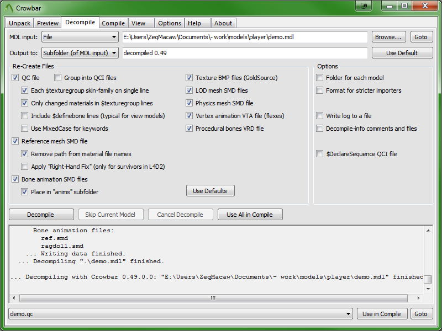Toggle Physics mesh SMD file checkbox
The width and height of the screenshot is (442, 331).
point(189,103)
